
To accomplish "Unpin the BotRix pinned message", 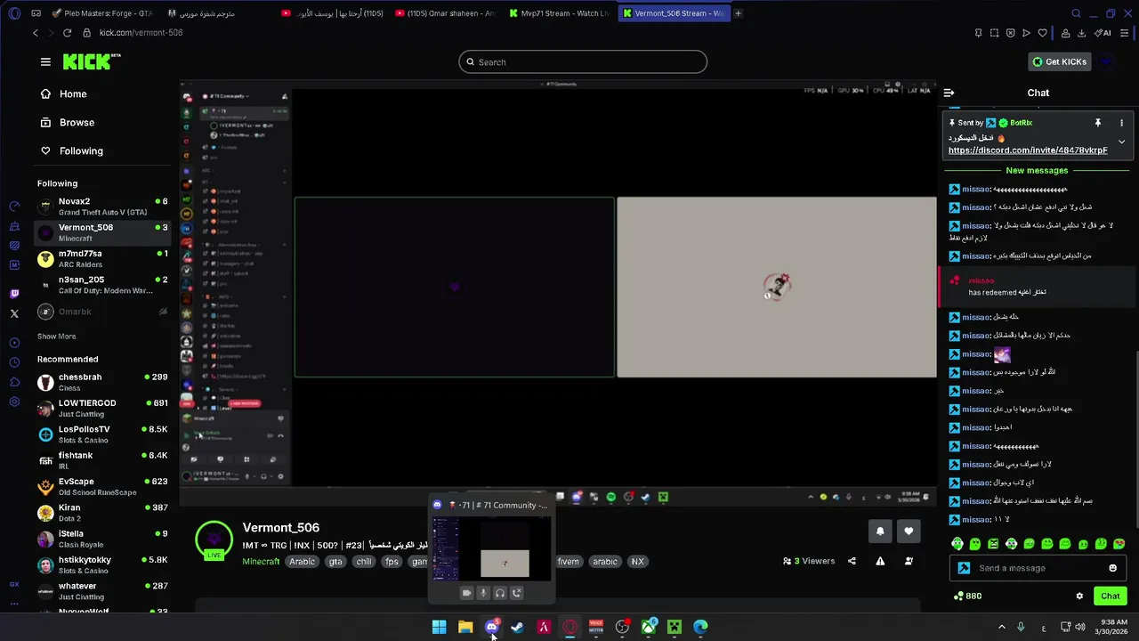I will click(1097, 123).
